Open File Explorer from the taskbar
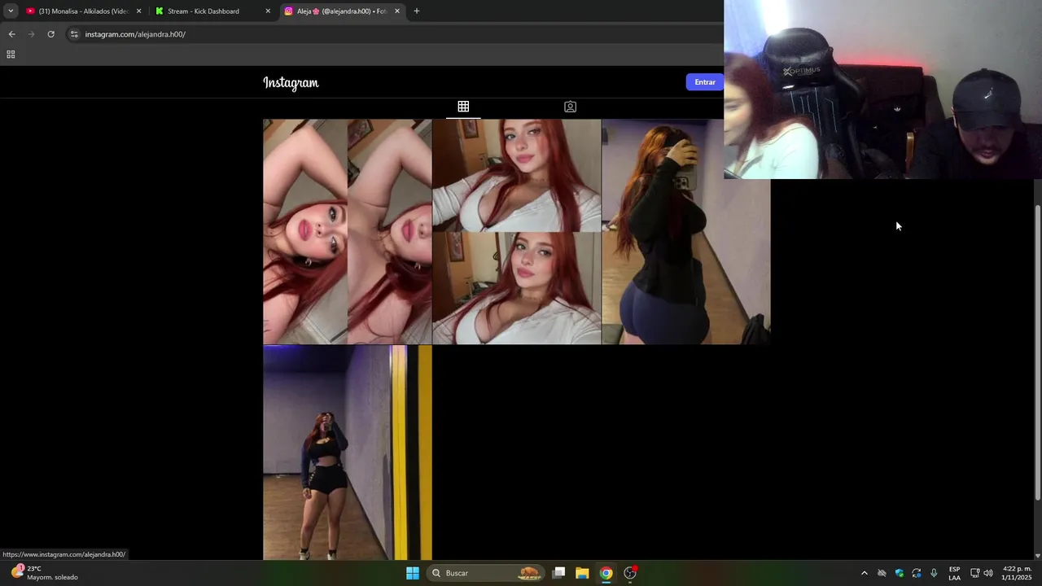The image size is (1042, 586). (x=582, y=573)
